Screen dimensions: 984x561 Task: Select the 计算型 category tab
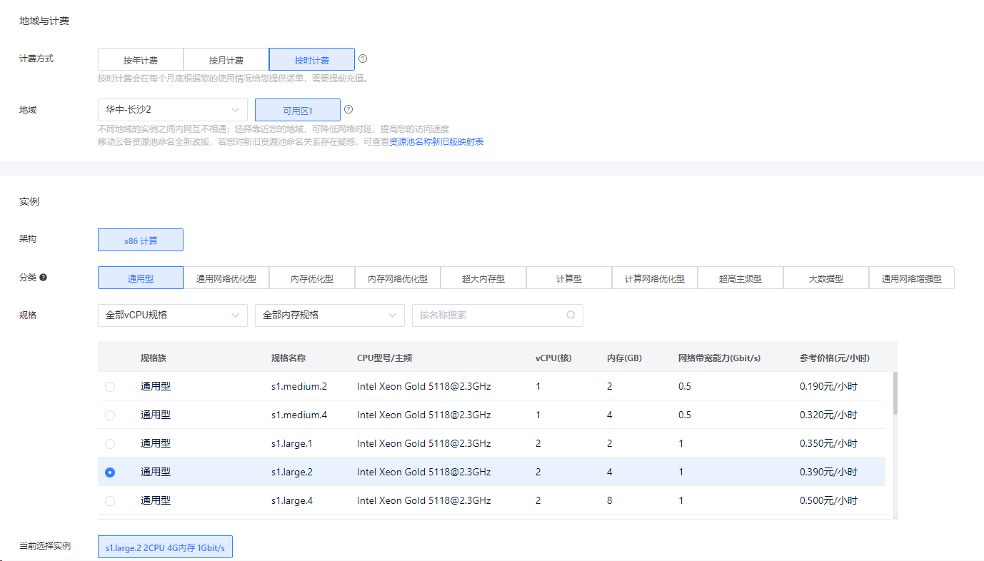[569, 278]
